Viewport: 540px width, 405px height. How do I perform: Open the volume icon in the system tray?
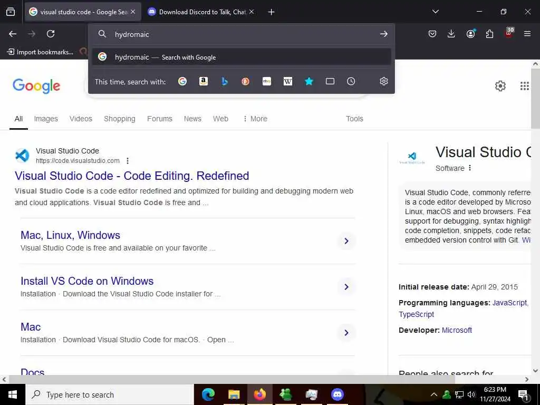pos(471,394)
